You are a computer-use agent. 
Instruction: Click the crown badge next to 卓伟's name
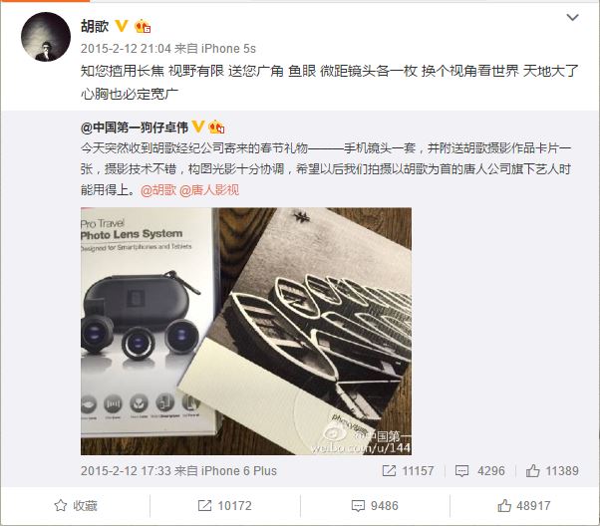click(x=216, y=127)
